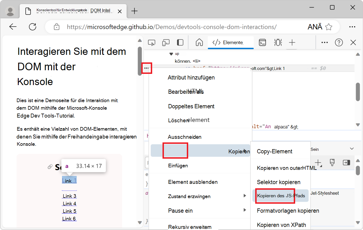363x230 pixels.
Task: Open the bug icon tool tab
Action: click(x=278, y=43)
